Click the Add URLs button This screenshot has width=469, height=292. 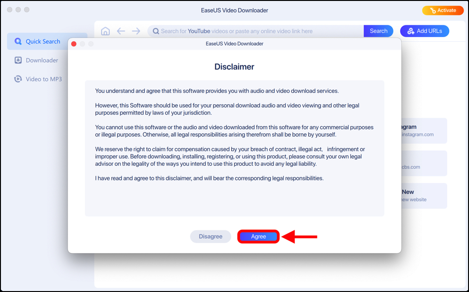[x=424, y=31]
